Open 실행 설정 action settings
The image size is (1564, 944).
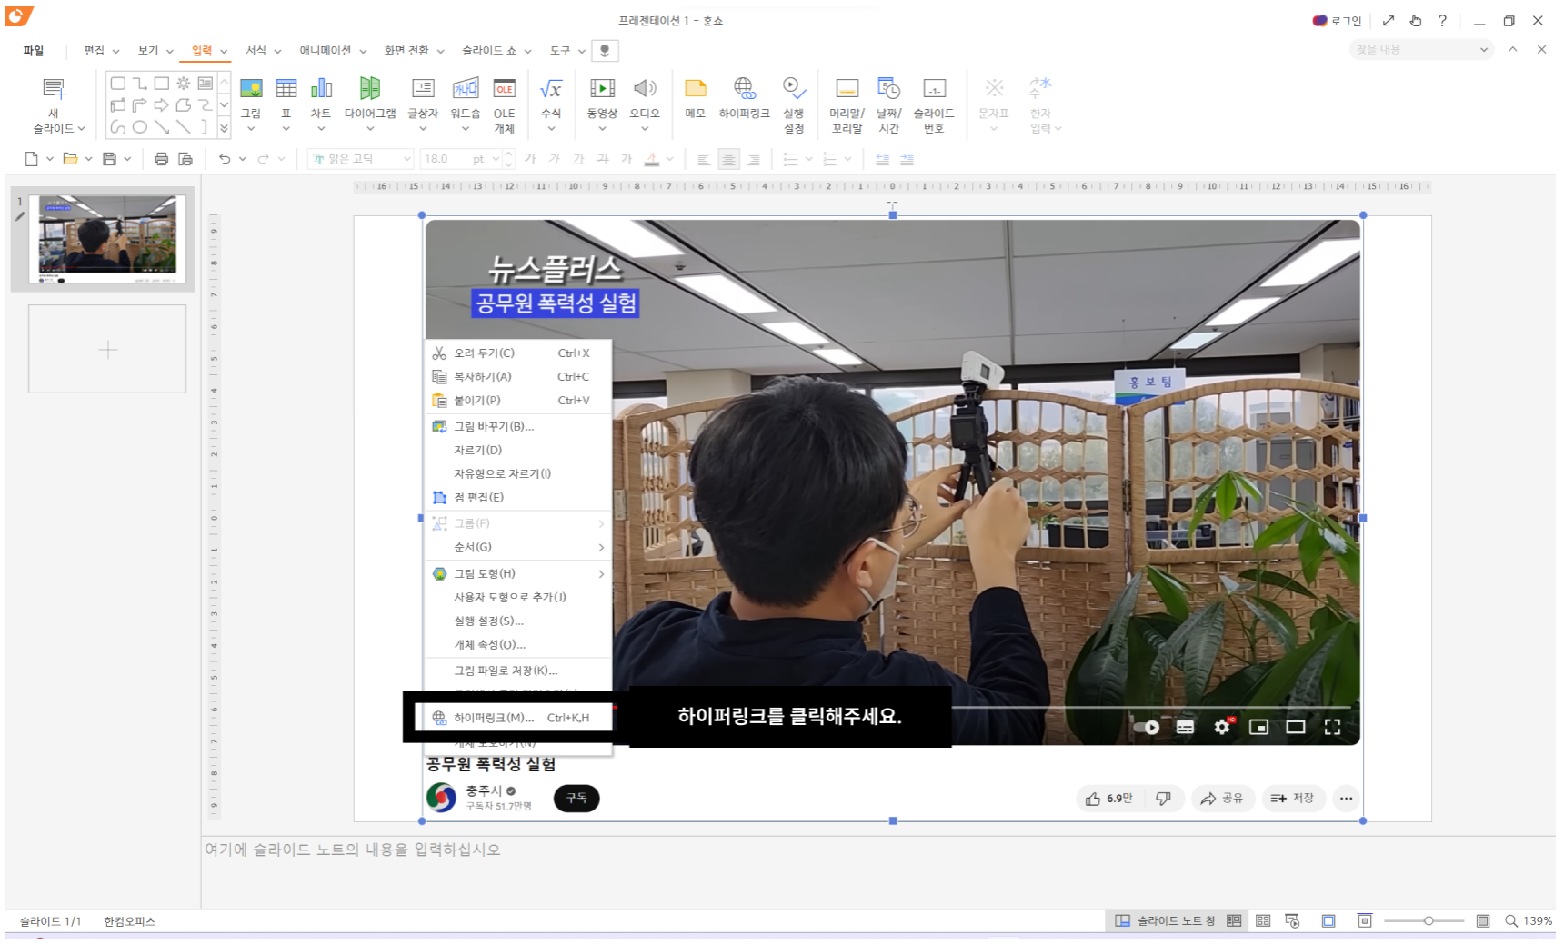tap(794, 104)
